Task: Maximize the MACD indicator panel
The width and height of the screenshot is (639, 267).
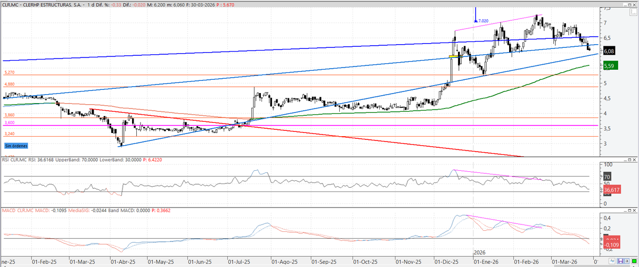Action: point(629,210)
